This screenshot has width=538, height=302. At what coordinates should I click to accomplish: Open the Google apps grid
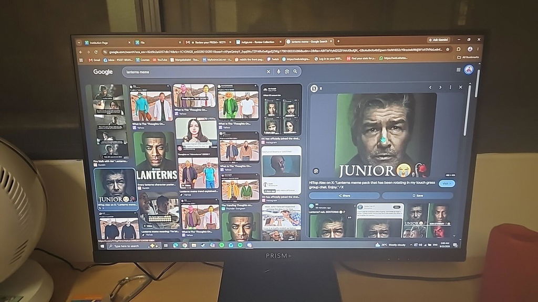pyautogui.click(x=458, y=70)
